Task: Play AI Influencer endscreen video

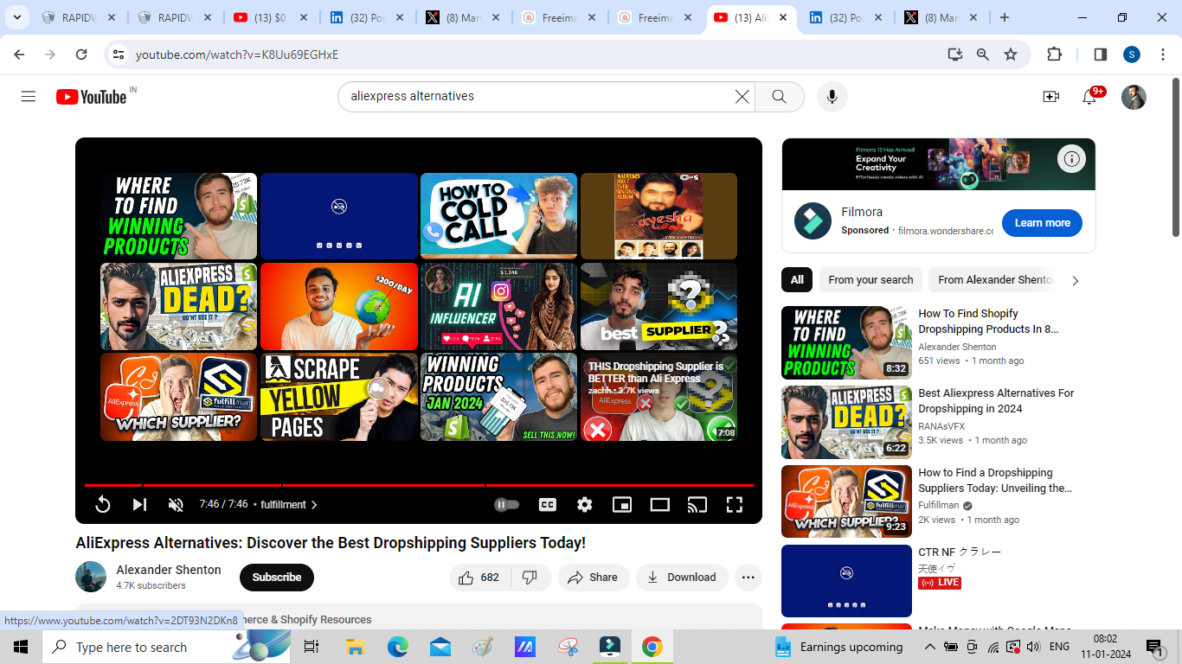Action: pyautogui.click(x=498, y=306)
